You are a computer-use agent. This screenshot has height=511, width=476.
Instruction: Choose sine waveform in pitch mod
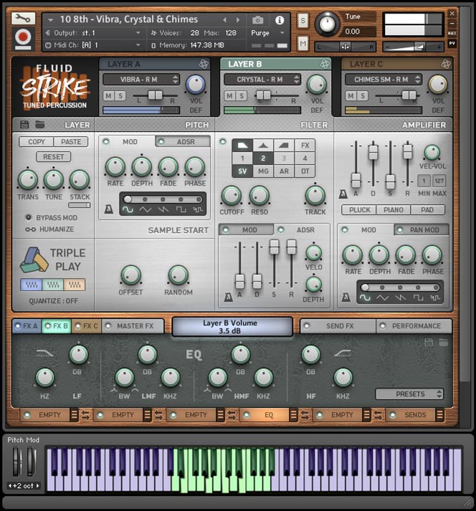tap(128, 209)
